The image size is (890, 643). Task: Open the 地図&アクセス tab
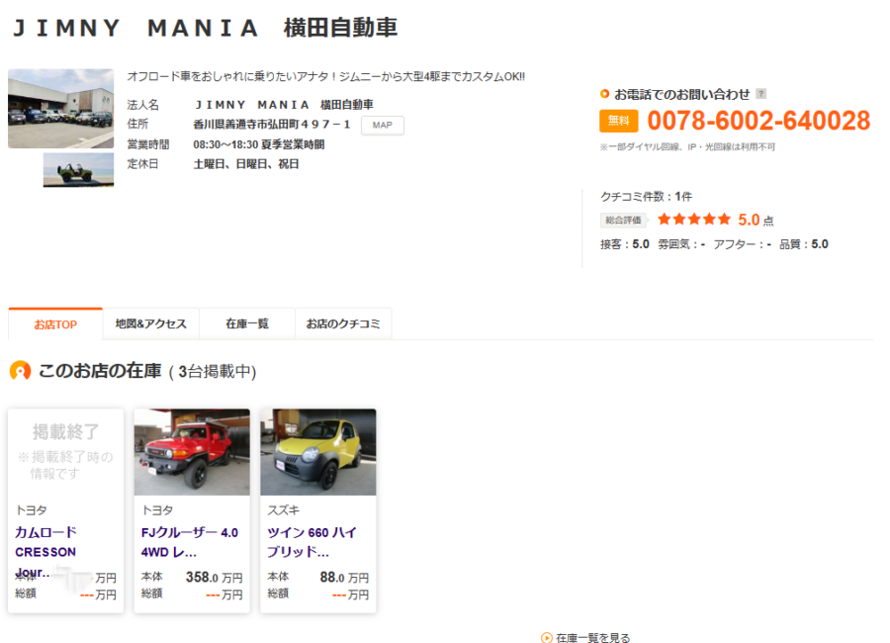coord(151,323)
